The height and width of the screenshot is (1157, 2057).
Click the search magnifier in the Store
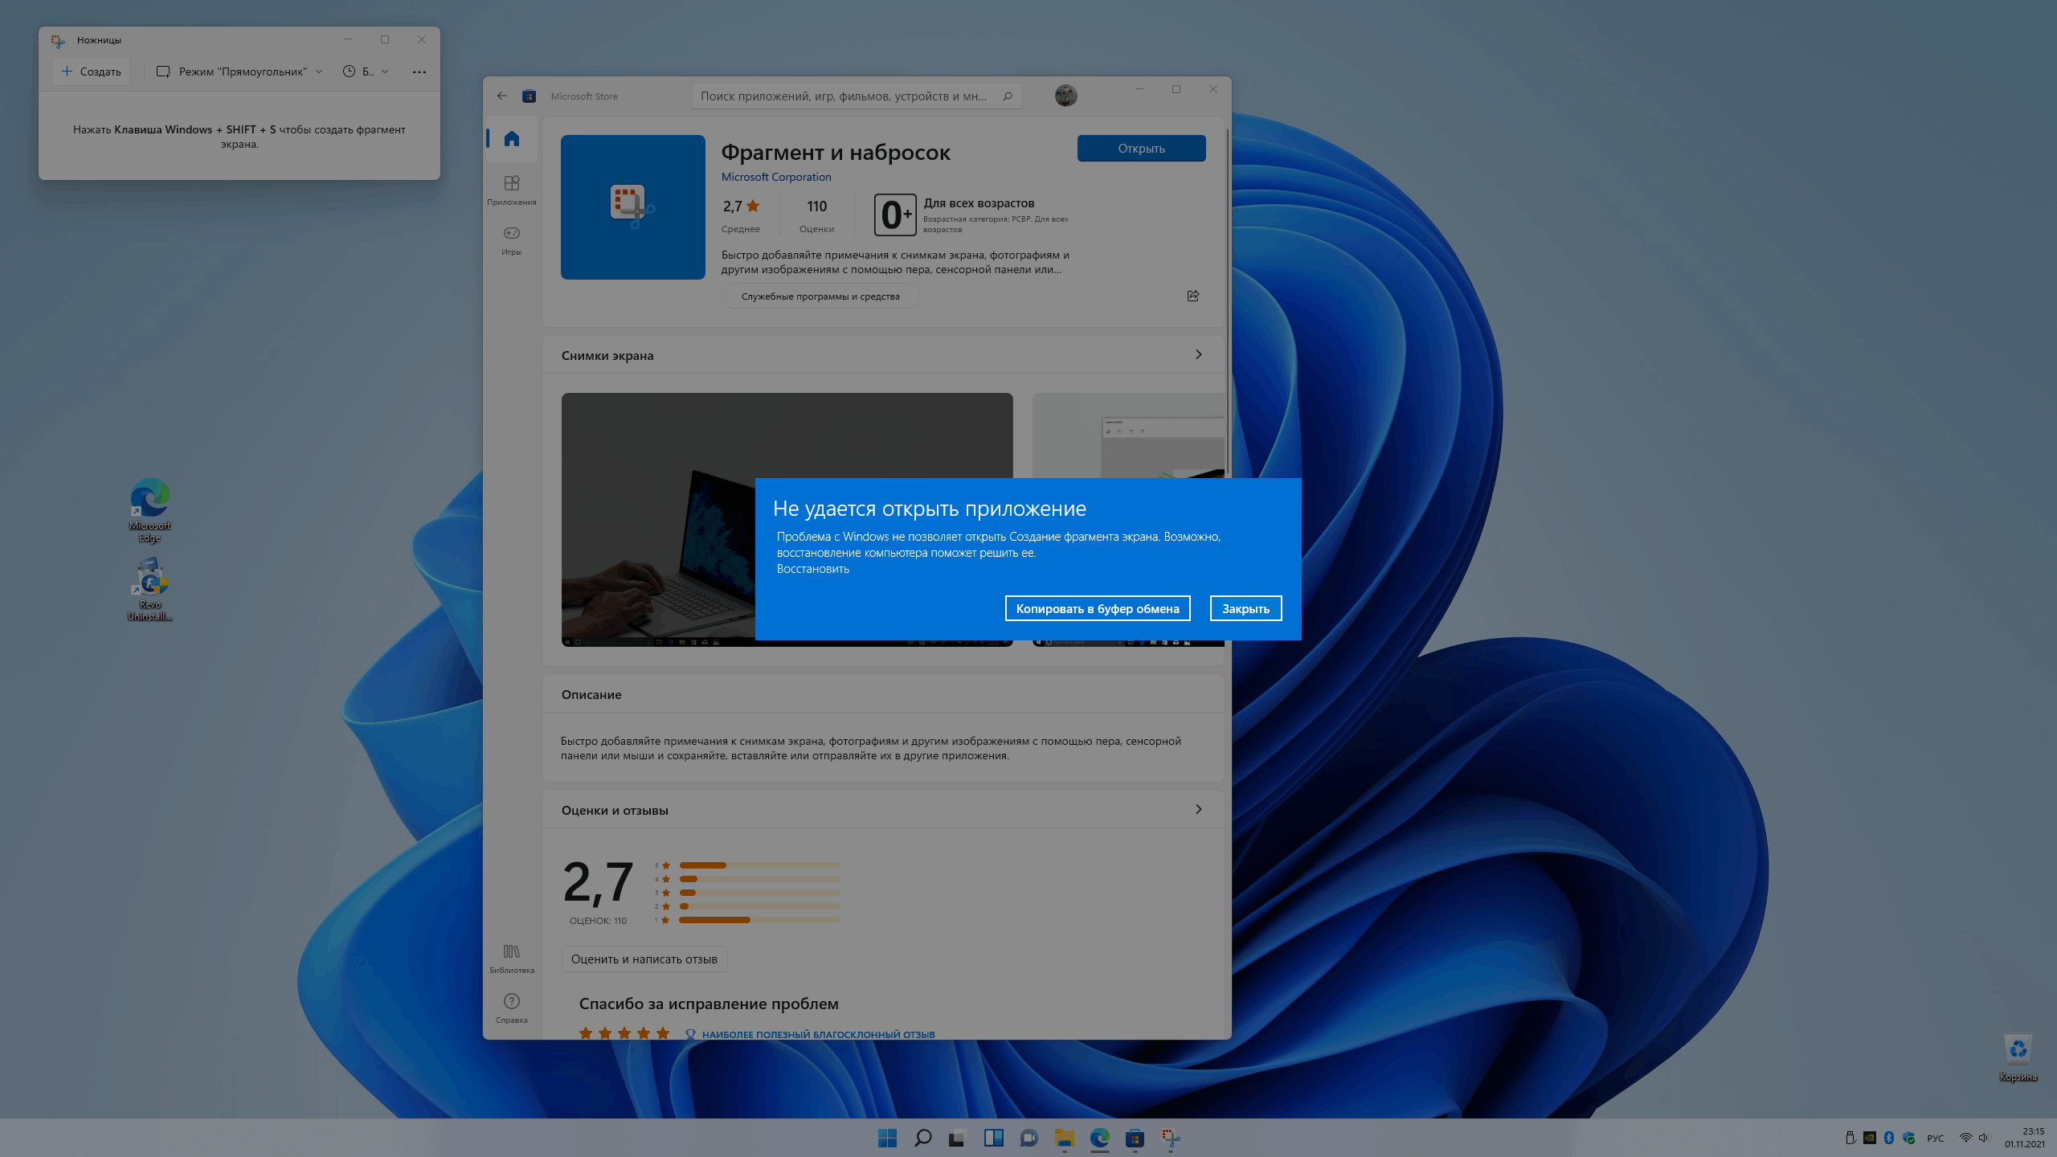pos(1008,96)
